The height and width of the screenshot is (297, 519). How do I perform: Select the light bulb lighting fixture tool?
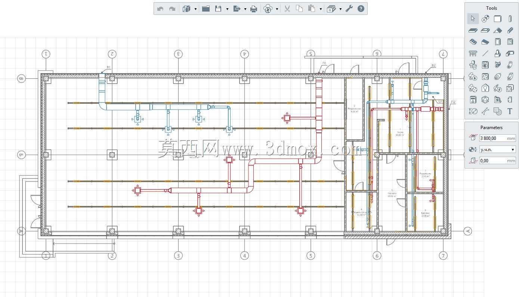point(485,88)
